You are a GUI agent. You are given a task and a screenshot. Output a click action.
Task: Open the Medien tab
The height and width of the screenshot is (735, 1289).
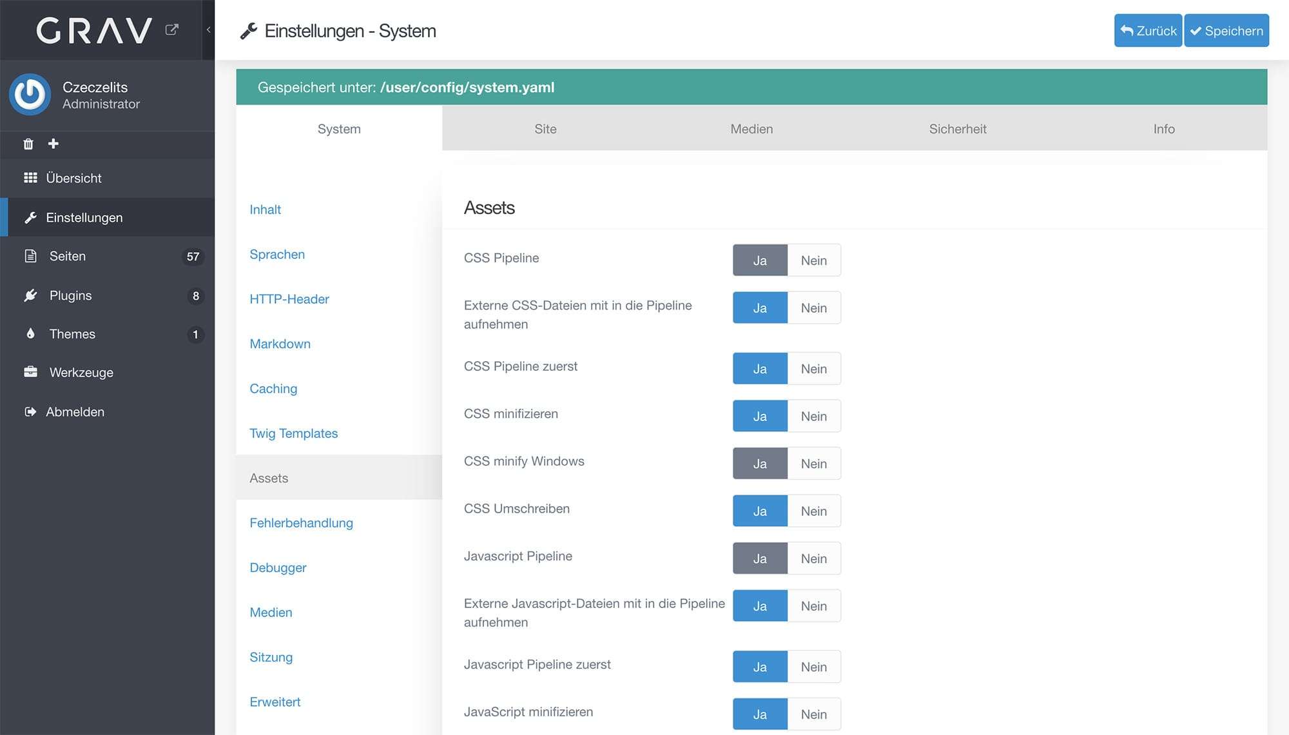coord(751,129)
